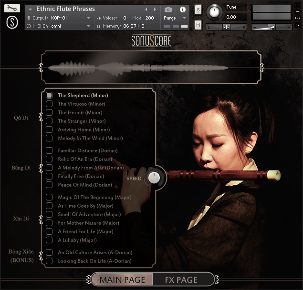Screen dimensions: 303x290
Task: Click the output level meter display
Action: click(x=272, y=12)
